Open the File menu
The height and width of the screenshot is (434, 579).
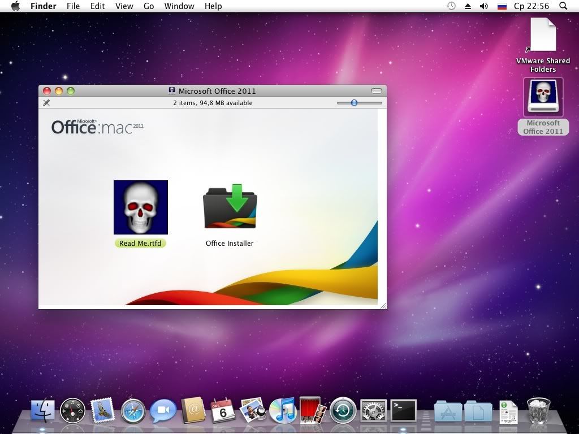pyautogui.click(x=73, y=6)
